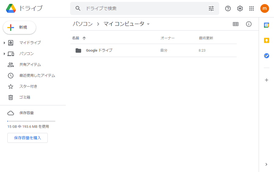274x172 pixels.
Task: Open the settings gear icon
Action: point(240,8)
